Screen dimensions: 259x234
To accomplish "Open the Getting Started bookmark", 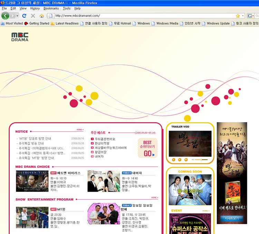I will coord(37,23).
